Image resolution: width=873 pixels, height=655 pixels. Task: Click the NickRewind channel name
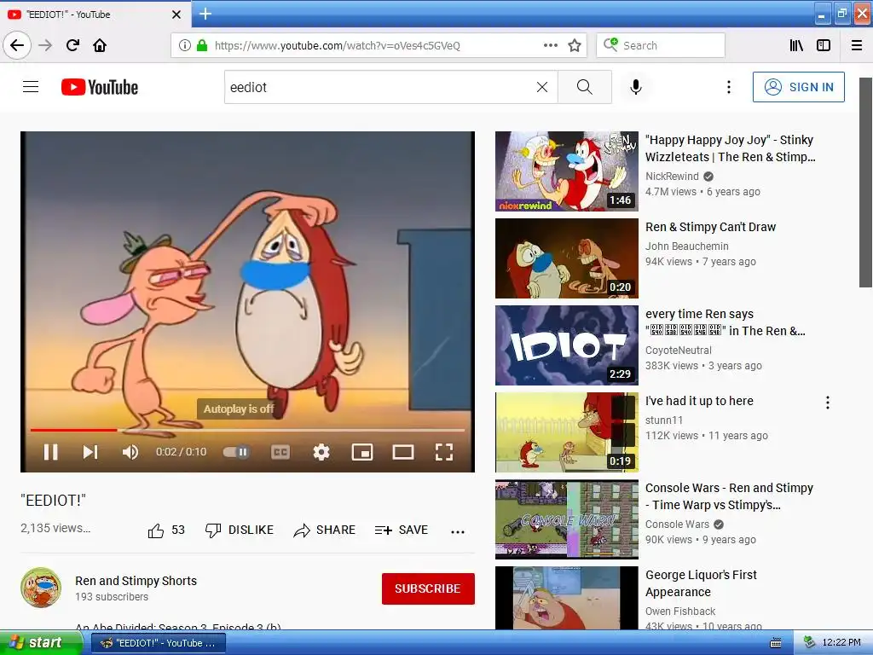[672, 176]
